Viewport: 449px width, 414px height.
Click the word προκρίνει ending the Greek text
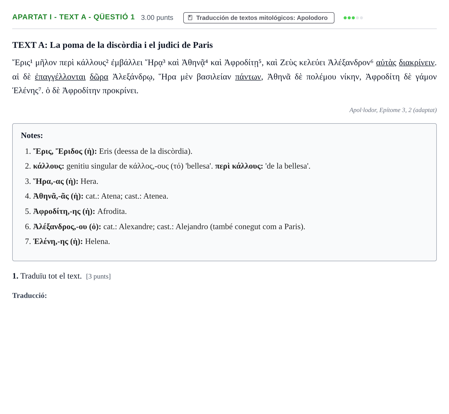click(119, 91)
